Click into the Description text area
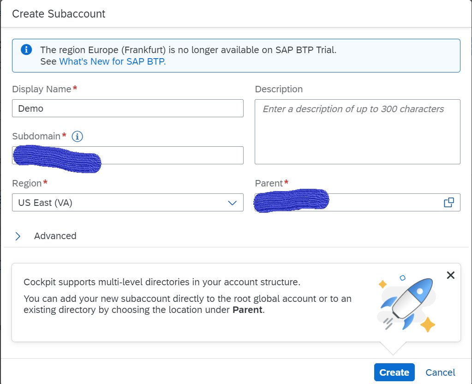The height and width of the screenshot is (384, 472). (357, 132)
